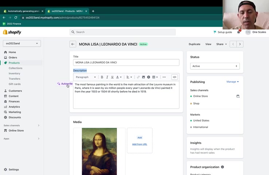269x175 pixels.
Task: Go to next product arrow
Action: [240, 44]
